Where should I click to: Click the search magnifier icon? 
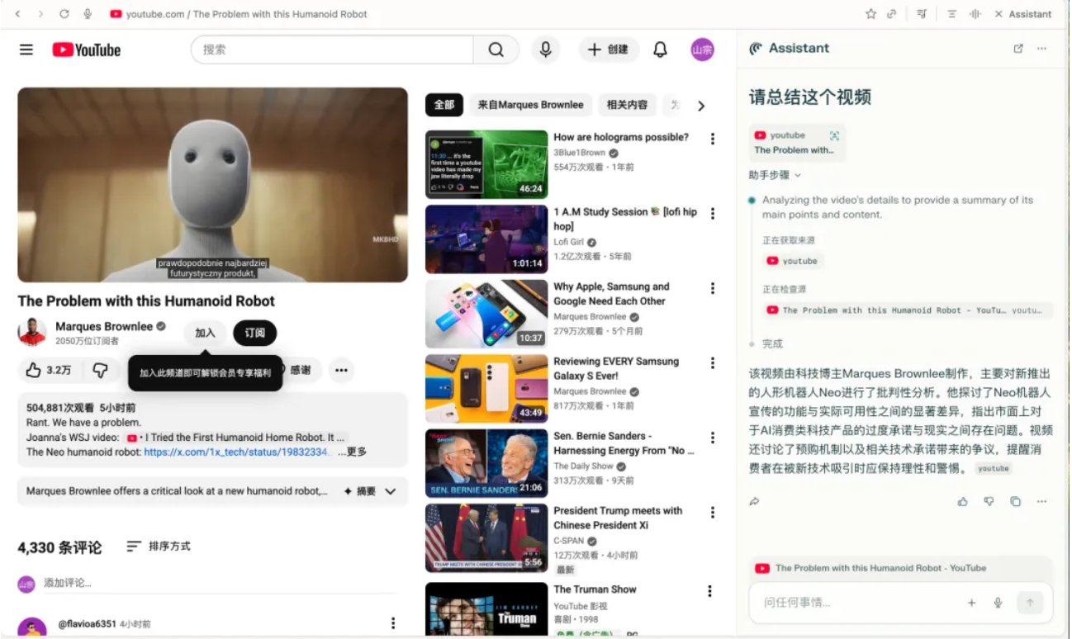click(x=496, y=50)
